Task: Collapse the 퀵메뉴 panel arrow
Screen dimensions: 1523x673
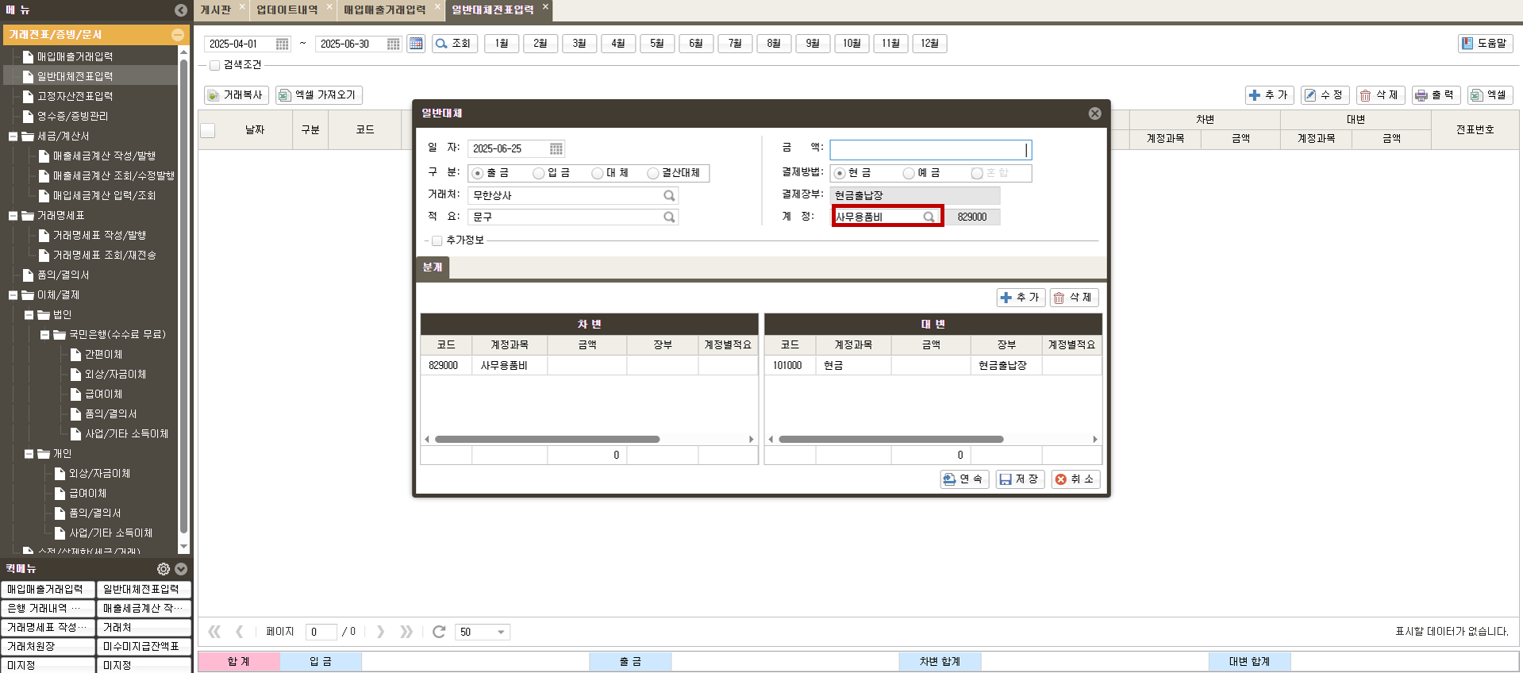Action: (x=181, y=569)
